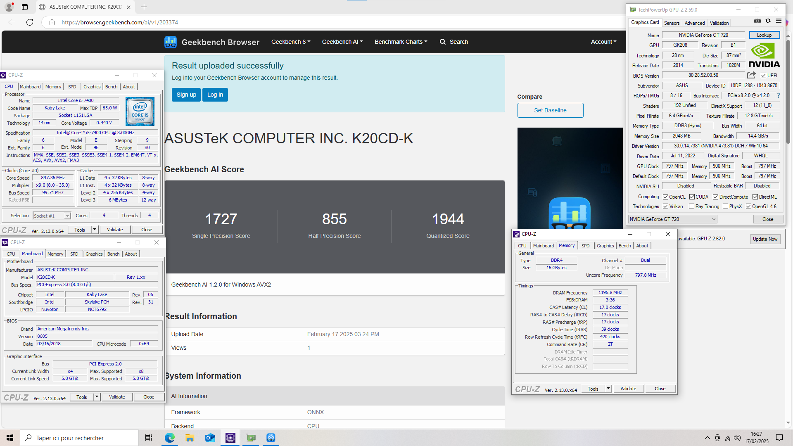This screenshot has width=793, height=446.
Task: Open the browser profile icon
Action: (9, 7)
